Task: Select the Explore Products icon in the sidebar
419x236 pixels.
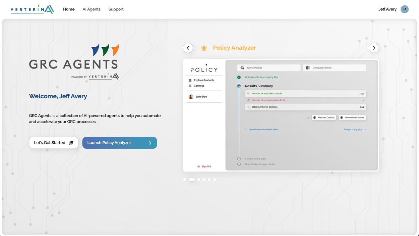Action: coord(190,80)
